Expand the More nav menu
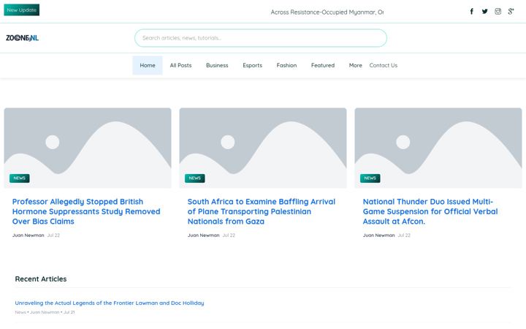The height and width of the screenshot is (329, 526). pos(355,66)
